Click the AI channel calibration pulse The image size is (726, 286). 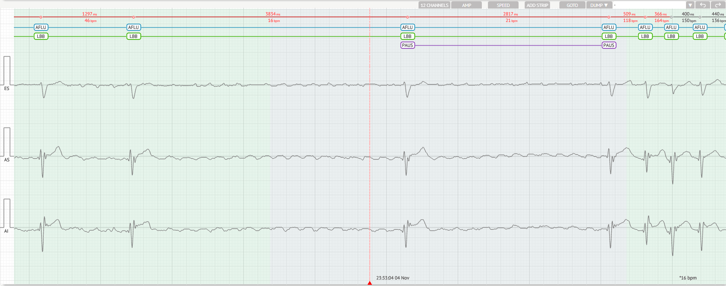pyautogui.click(x=7, y=213)
